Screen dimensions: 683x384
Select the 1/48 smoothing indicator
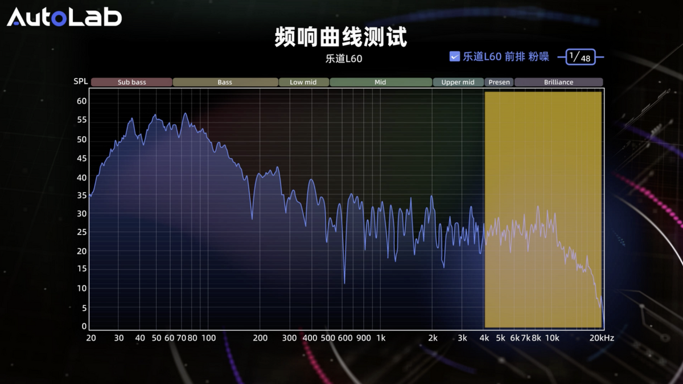[580, 57]
